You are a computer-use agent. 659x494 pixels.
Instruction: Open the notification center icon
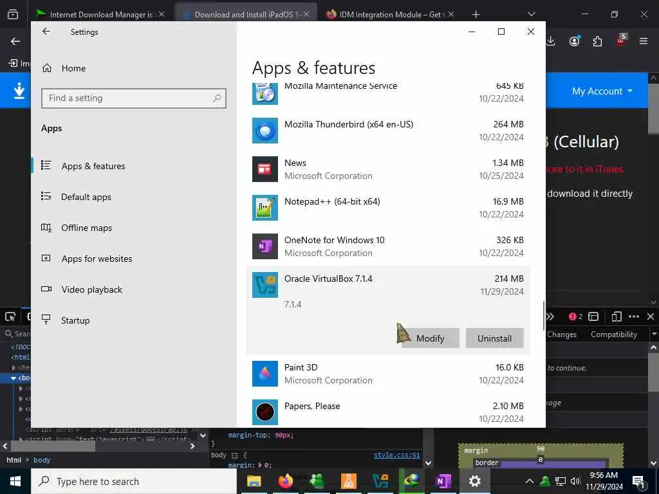(x=638, y=481)
